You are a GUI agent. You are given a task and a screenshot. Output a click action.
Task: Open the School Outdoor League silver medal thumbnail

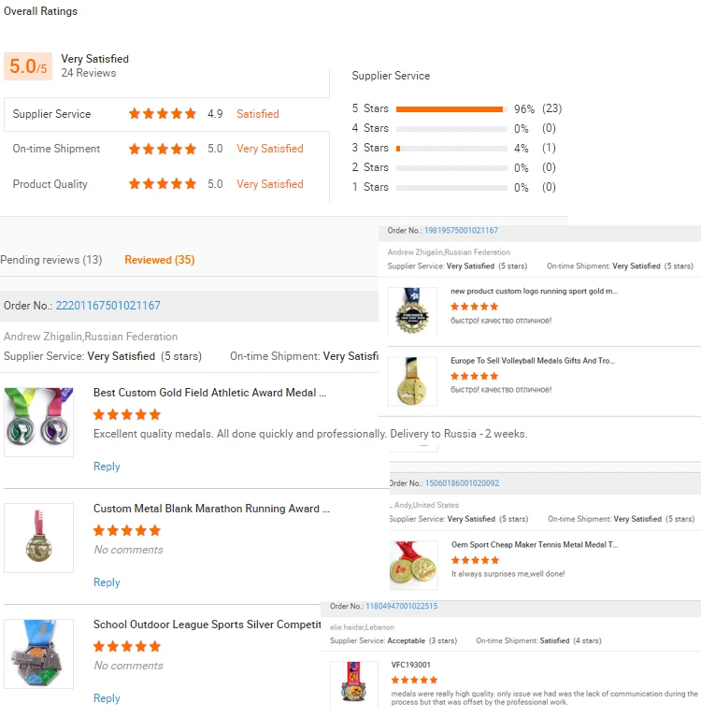(x=39, y=653)
